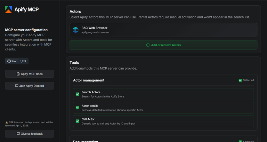Uncheck the Call Actor checkbox
Viewport: 267px width, 142px height.
click(x=78, y=121)
